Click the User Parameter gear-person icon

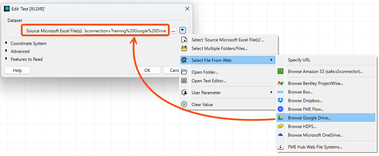pos(184,92)
